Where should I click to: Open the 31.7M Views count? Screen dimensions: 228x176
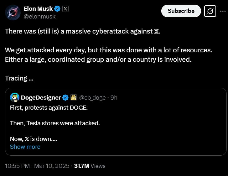[90, 166]
